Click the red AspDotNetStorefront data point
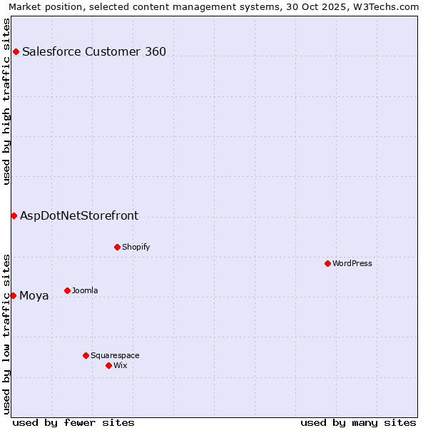 (x=14, y=215)
